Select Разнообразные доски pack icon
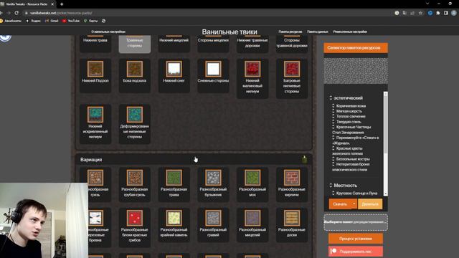459x258 pixels. [292, 218]
